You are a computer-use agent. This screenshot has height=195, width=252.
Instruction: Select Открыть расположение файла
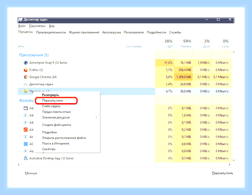click(64, 138)
